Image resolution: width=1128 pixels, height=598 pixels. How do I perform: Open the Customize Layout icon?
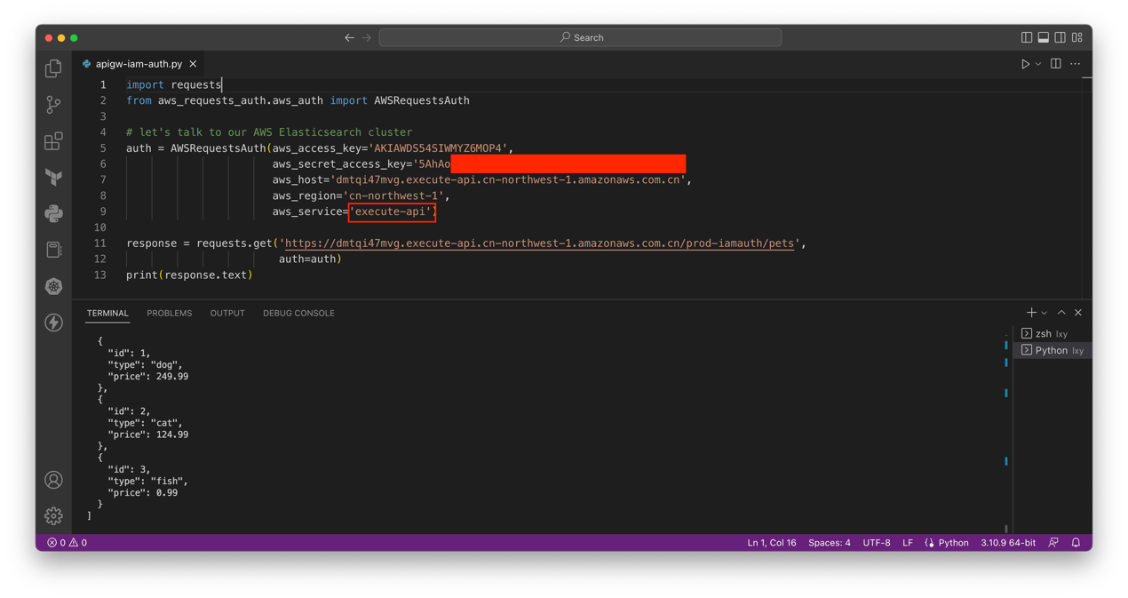(x=1077, y=37)
